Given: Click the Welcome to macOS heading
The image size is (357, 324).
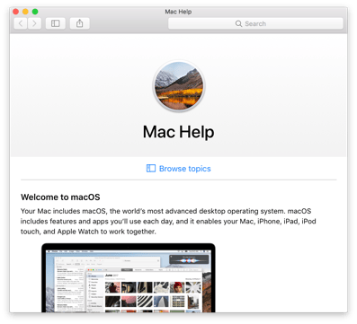Looking at the screenshot, I should (x=60, y=197).
